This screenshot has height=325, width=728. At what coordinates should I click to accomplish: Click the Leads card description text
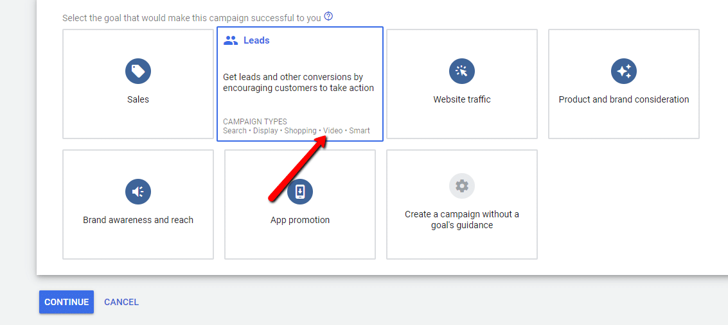[299, 82]
